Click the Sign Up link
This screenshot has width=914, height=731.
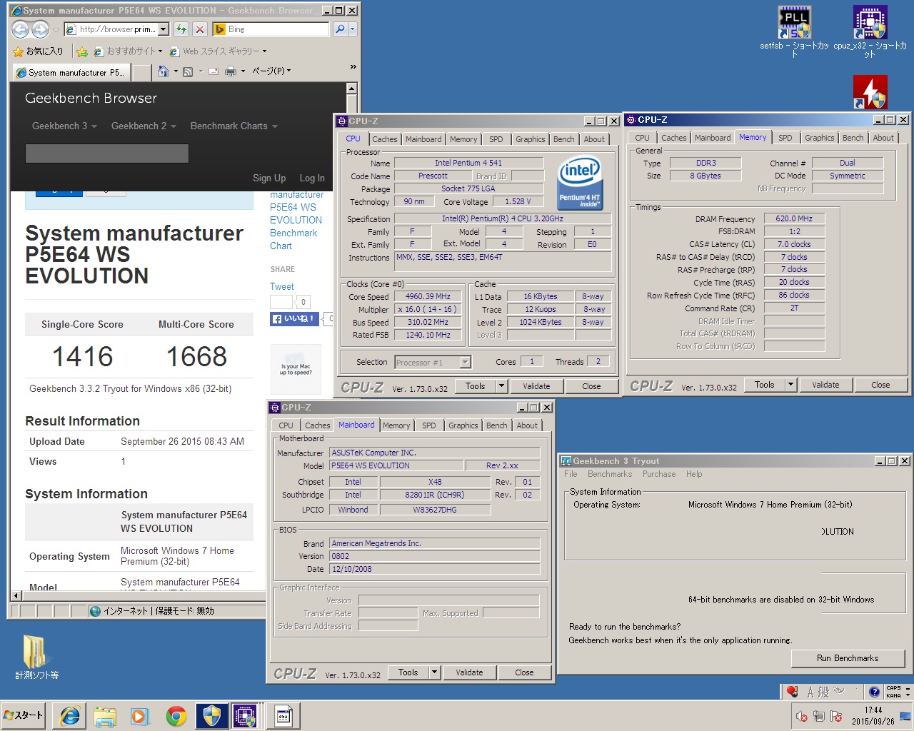(x=269, y=178)
